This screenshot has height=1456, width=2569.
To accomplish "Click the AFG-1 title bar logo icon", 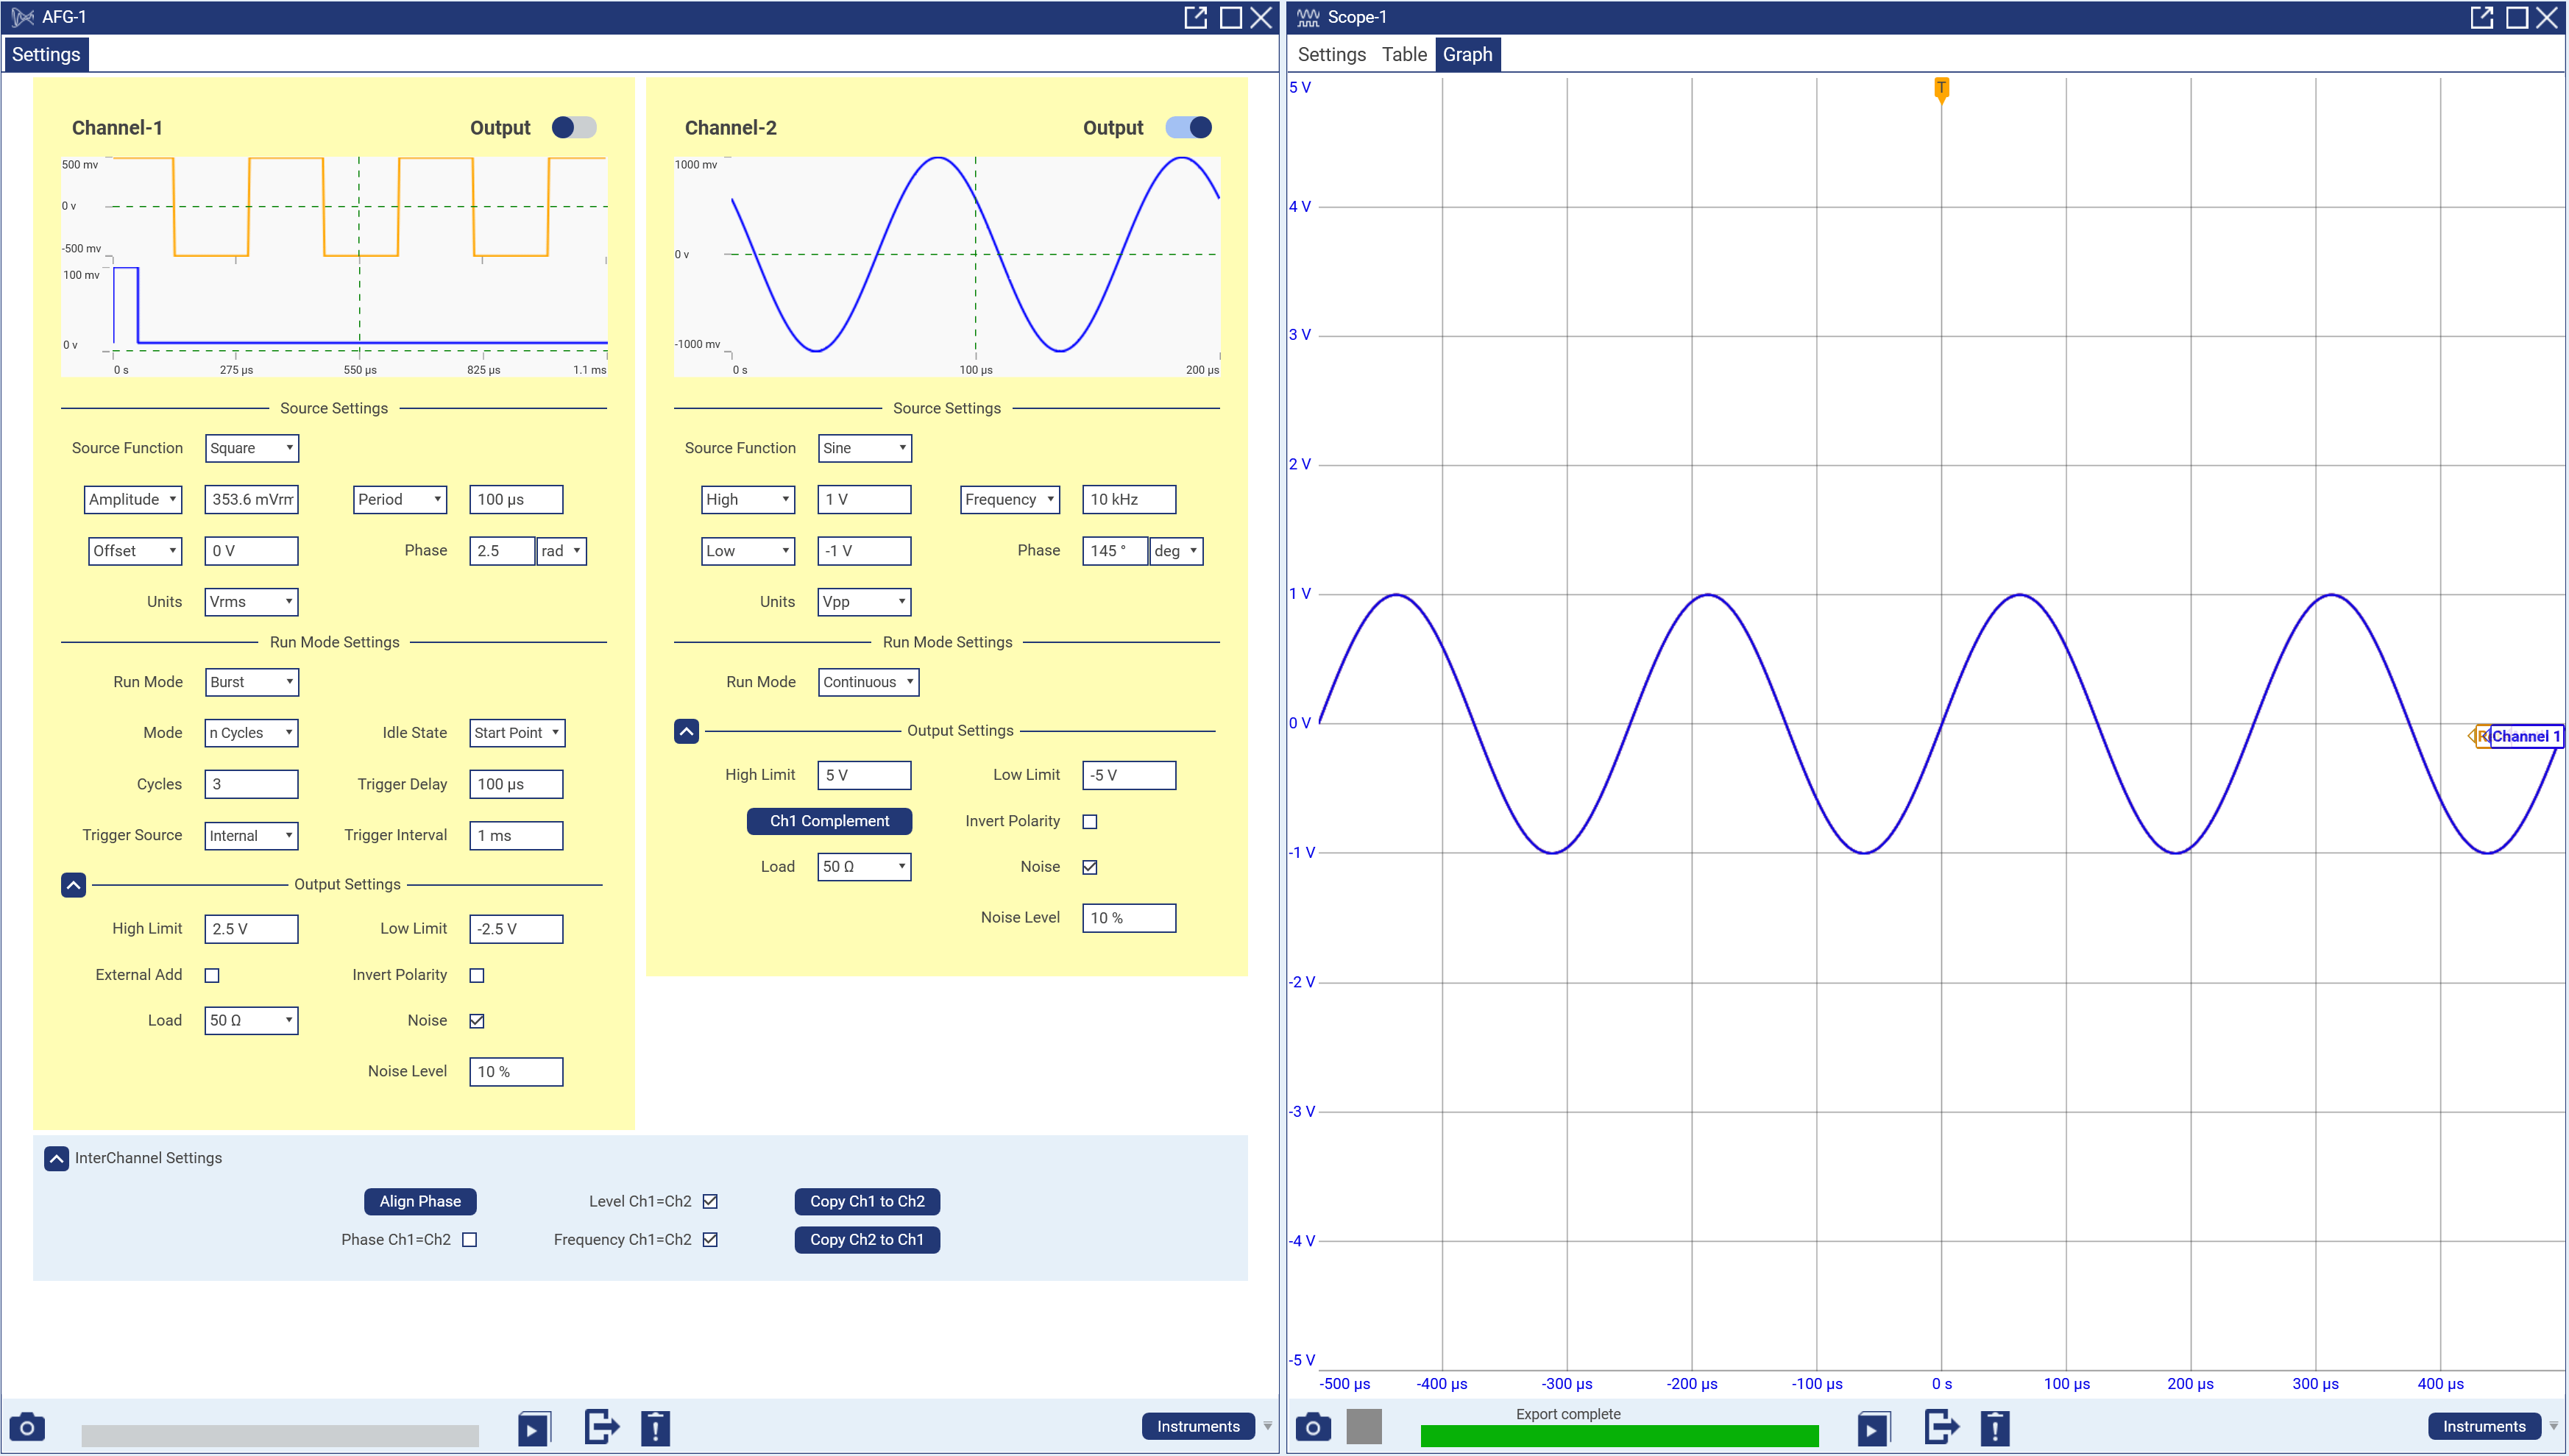I will coord(22,17).
